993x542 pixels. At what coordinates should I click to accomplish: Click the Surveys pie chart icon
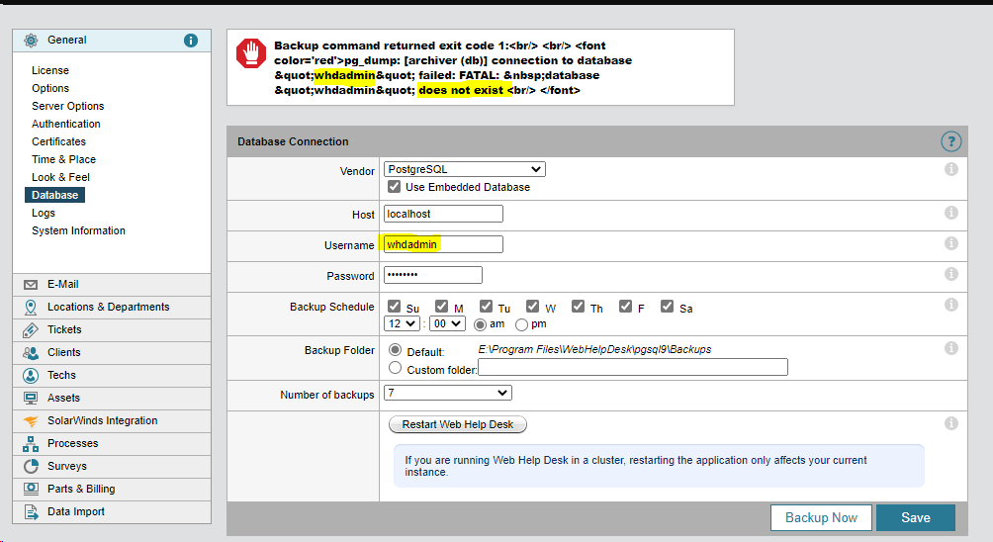(30, 466)
